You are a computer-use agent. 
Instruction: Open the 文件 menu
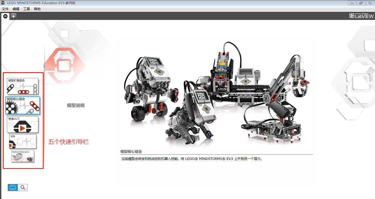pyautogui.click(x=5, y=9)
